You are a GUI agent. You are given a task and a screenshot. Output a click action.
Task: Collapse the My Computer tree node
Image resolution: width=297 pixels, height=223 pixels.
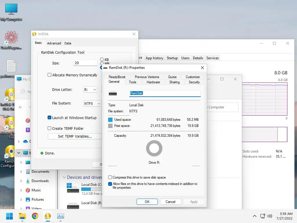click(x=19, y=153)
